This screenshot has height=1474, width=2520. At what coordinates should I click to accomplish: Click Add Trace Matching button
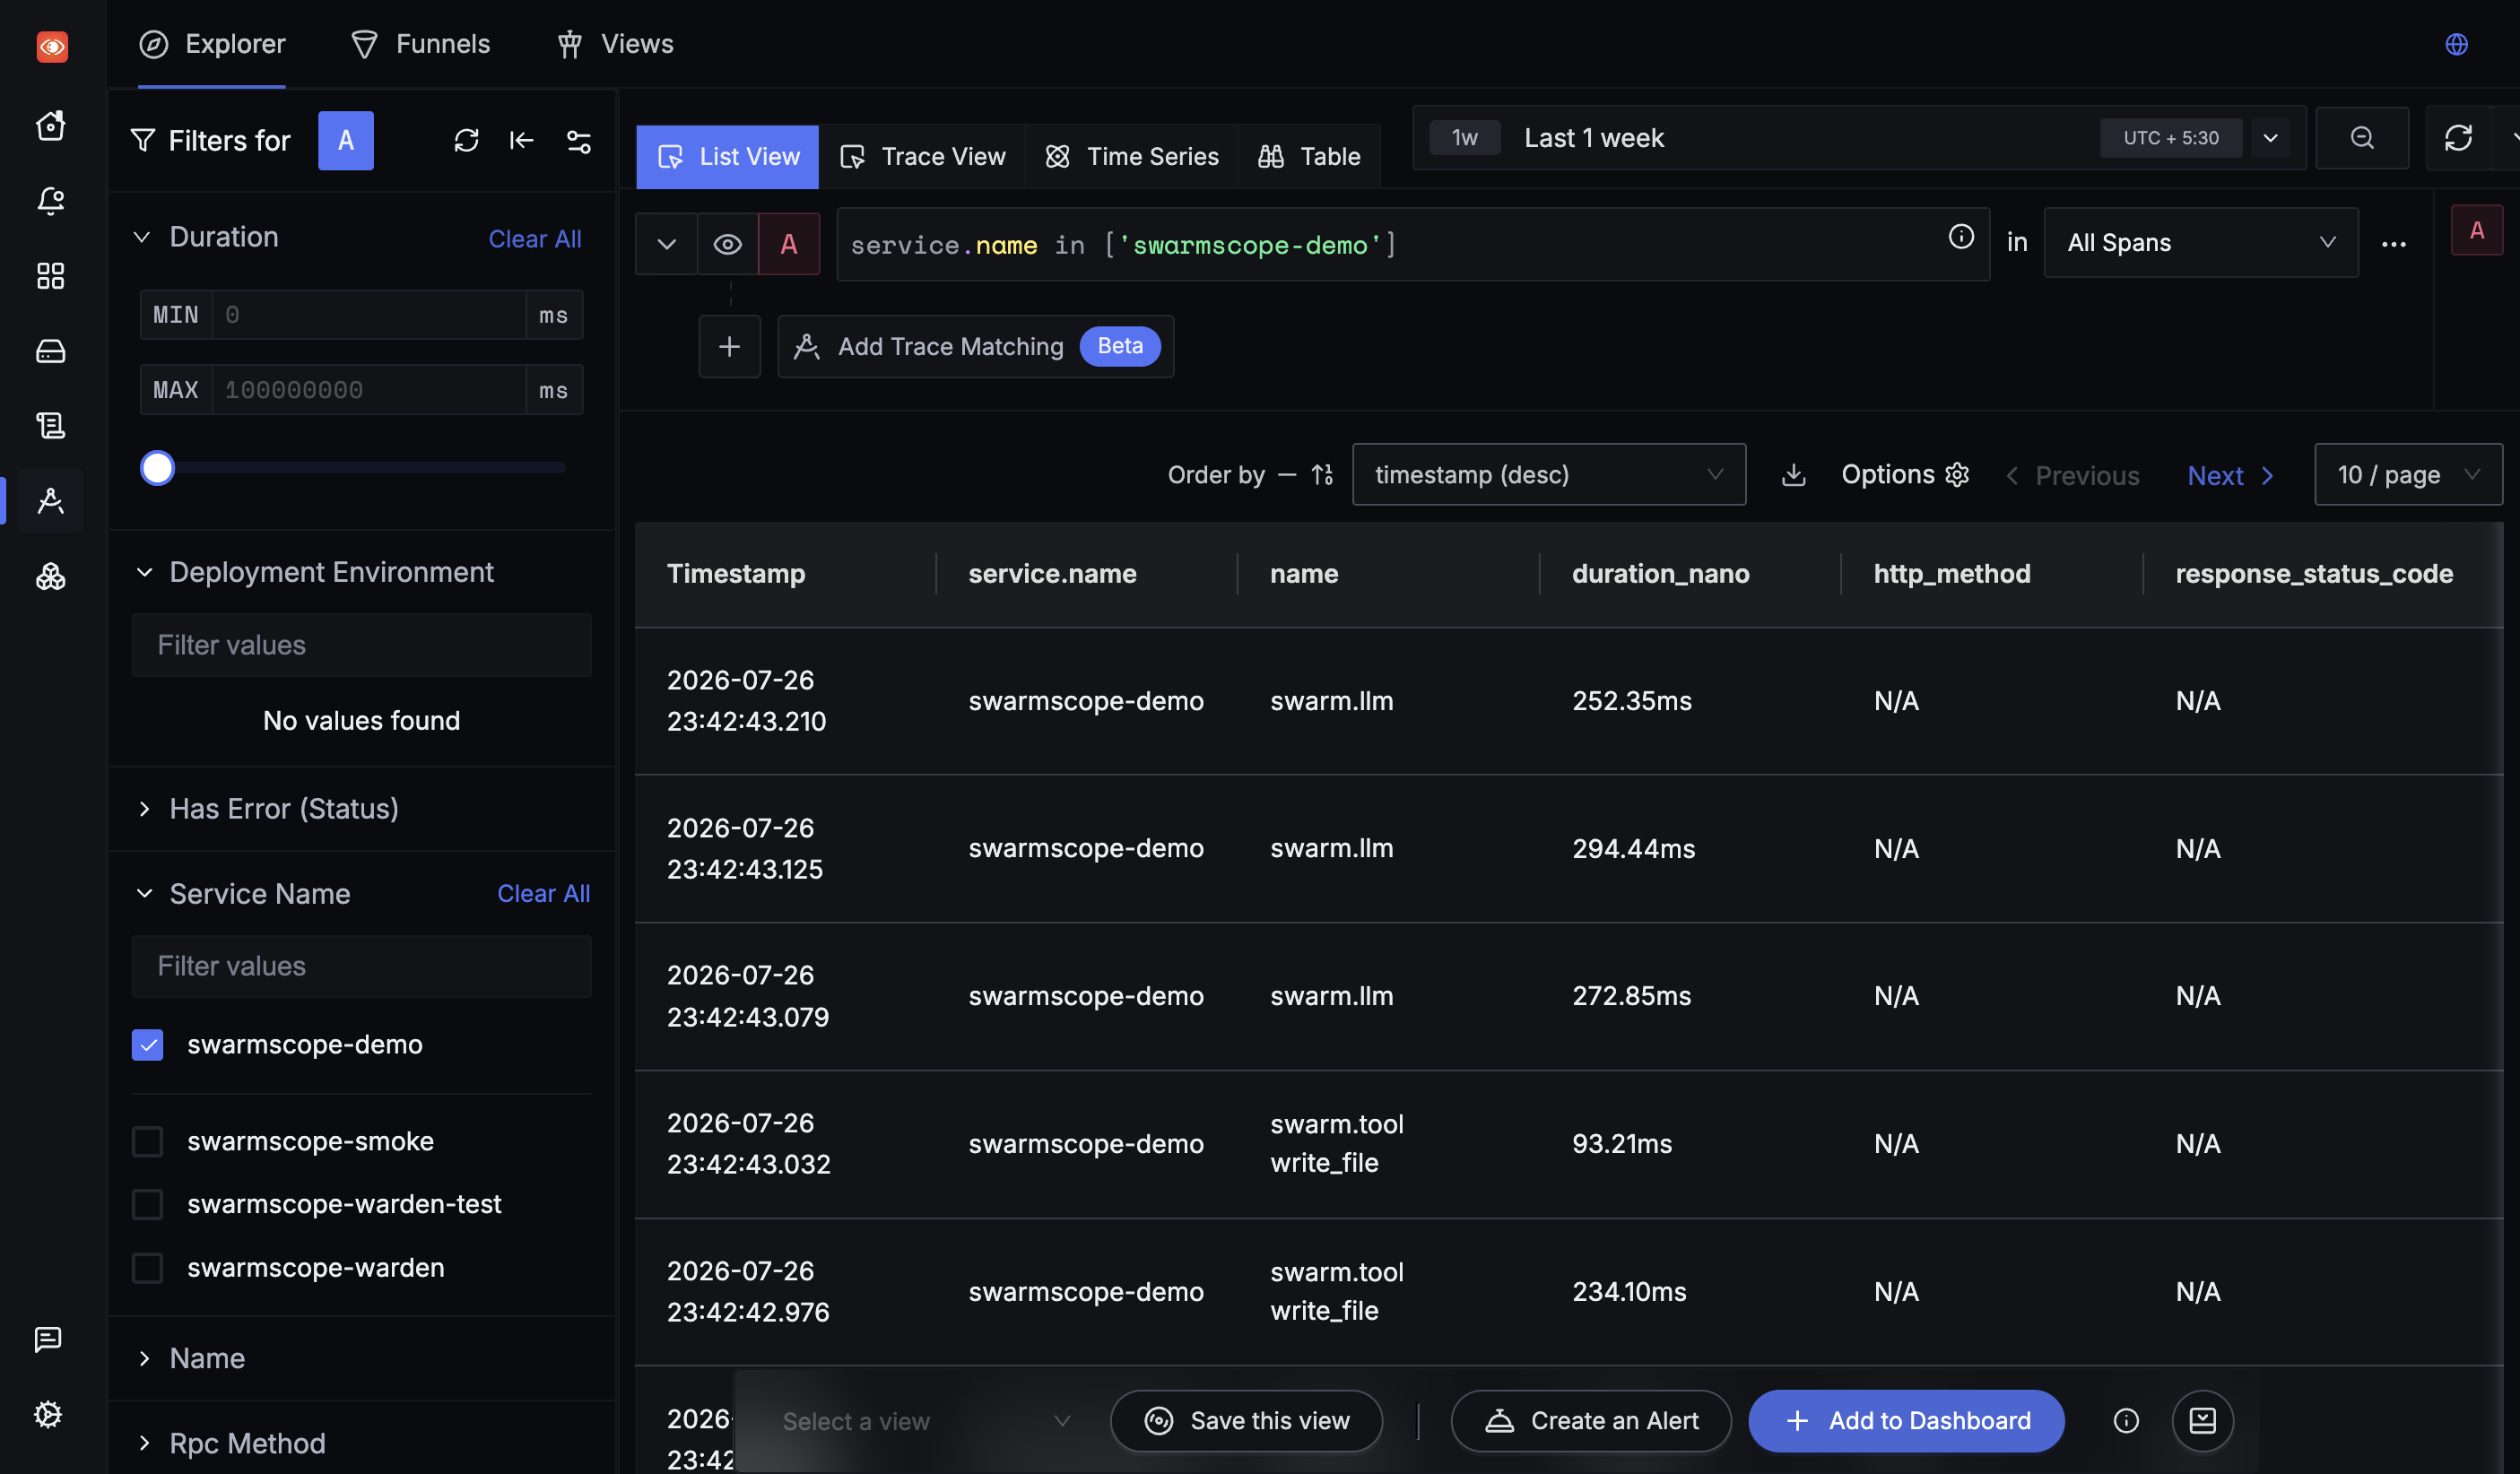975,346
